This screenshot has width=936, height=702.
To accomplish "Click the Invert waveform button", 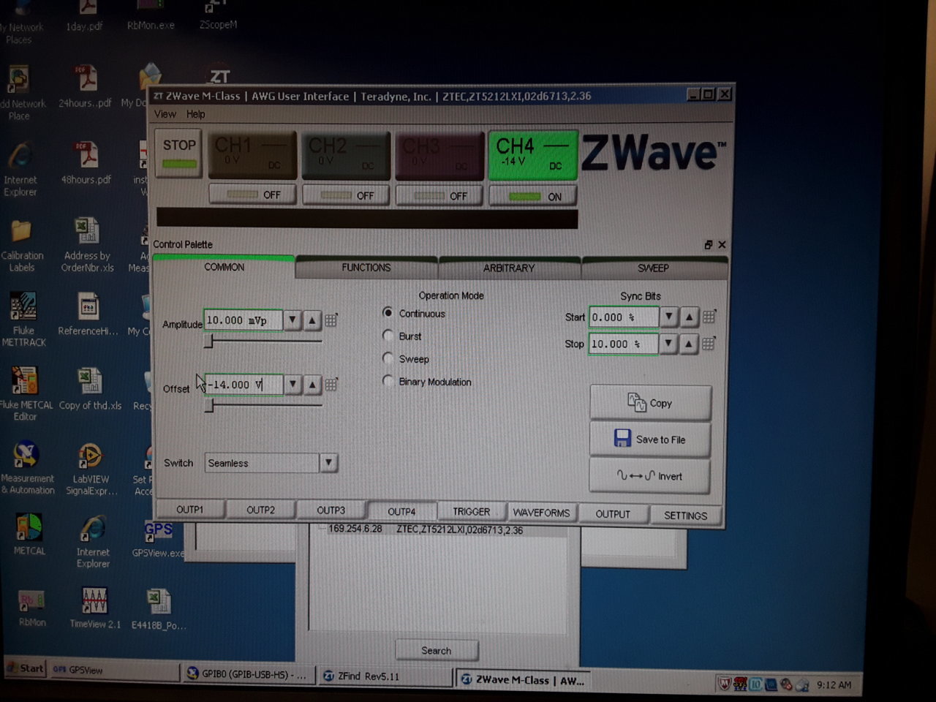I will pyautogui.click(x=649, y=476).
